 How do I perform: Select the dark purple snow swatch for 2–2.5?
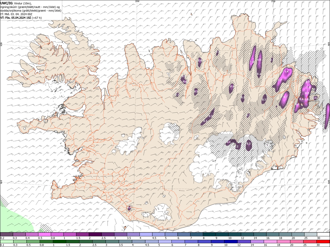pos(95,234)
